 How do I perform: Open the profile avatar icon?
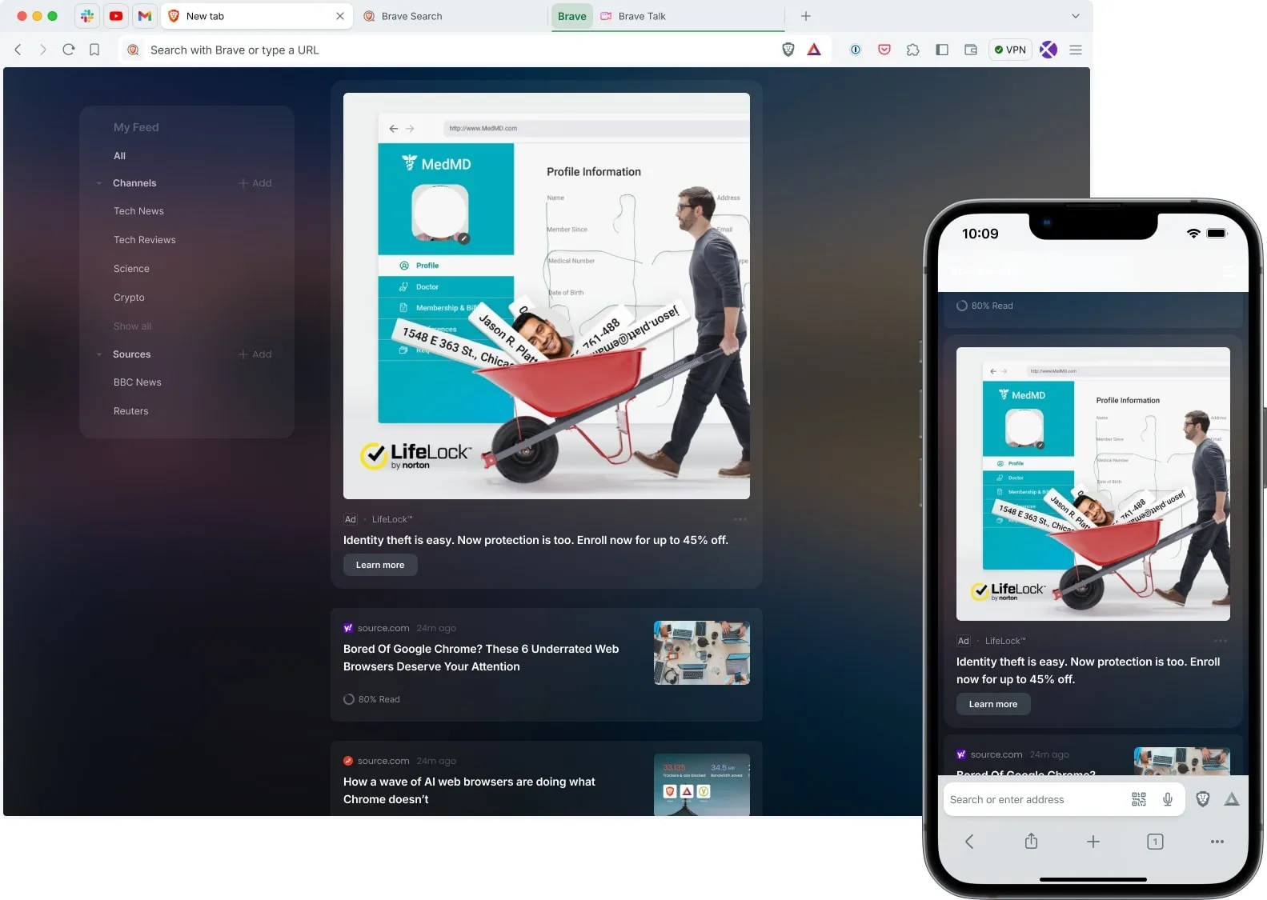[1048, 50]
